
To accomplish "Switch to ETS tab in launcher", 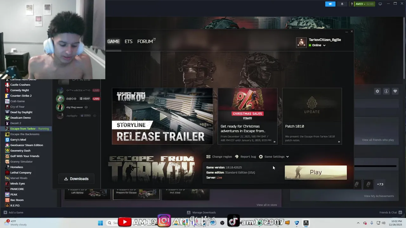I will pos(128,41).
